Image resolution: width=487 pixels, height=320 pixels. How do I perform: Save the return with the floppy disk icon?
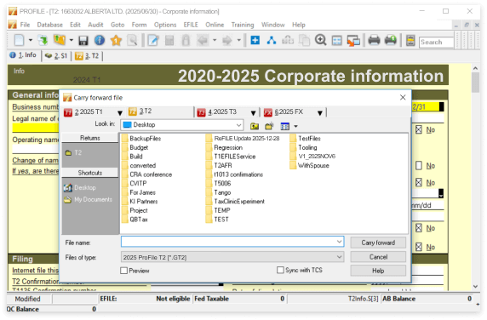tap(83, 41)
